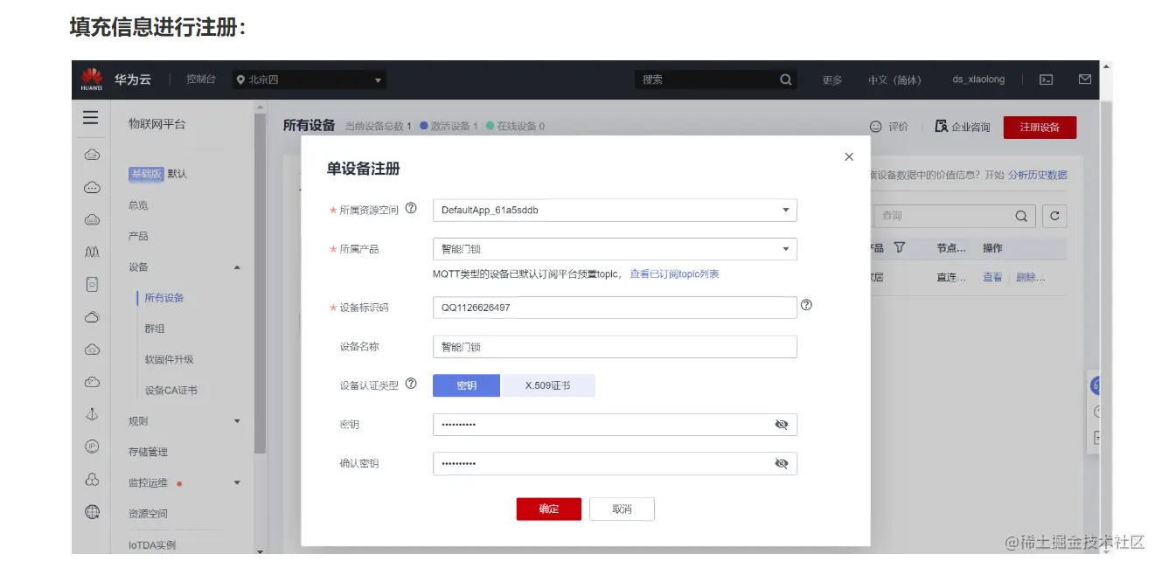Viewport: 1162px width, 568px height.
Task: Open 存储管理 in the side menu
Action: 148,452
